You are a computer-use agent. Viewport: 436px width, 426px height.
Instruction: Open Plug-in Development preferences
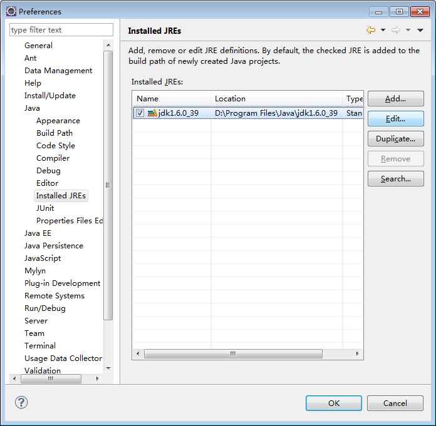pyautogui.click(x=62, y=283)
